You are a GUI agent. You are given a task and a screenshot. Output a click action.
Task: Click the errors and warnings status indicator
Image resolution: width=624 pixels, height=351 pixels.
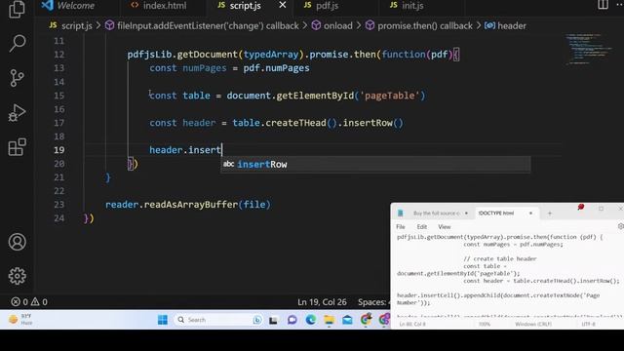click(x=29, y=302)
